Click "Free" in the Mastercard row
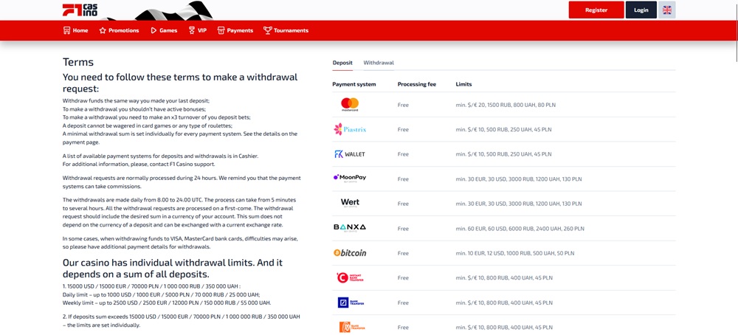This screenshot has height=335, width=738. point(403,105)
